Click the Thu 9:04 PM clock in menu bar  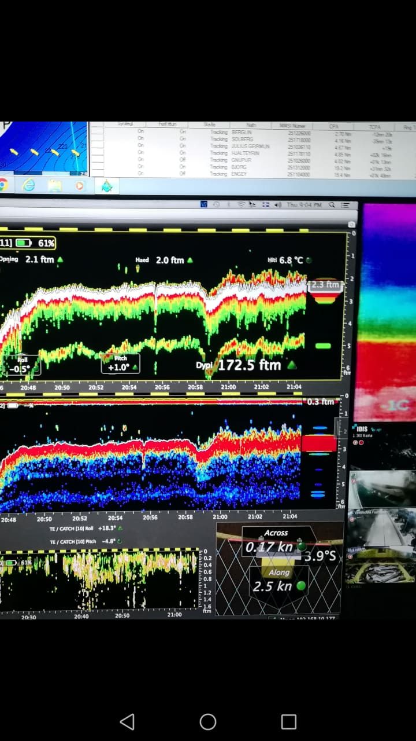coord(304,204)
